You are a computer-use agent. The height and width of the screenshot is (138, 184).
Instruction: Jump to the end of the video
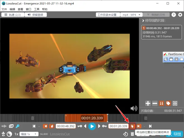click(x=150, y=126)
